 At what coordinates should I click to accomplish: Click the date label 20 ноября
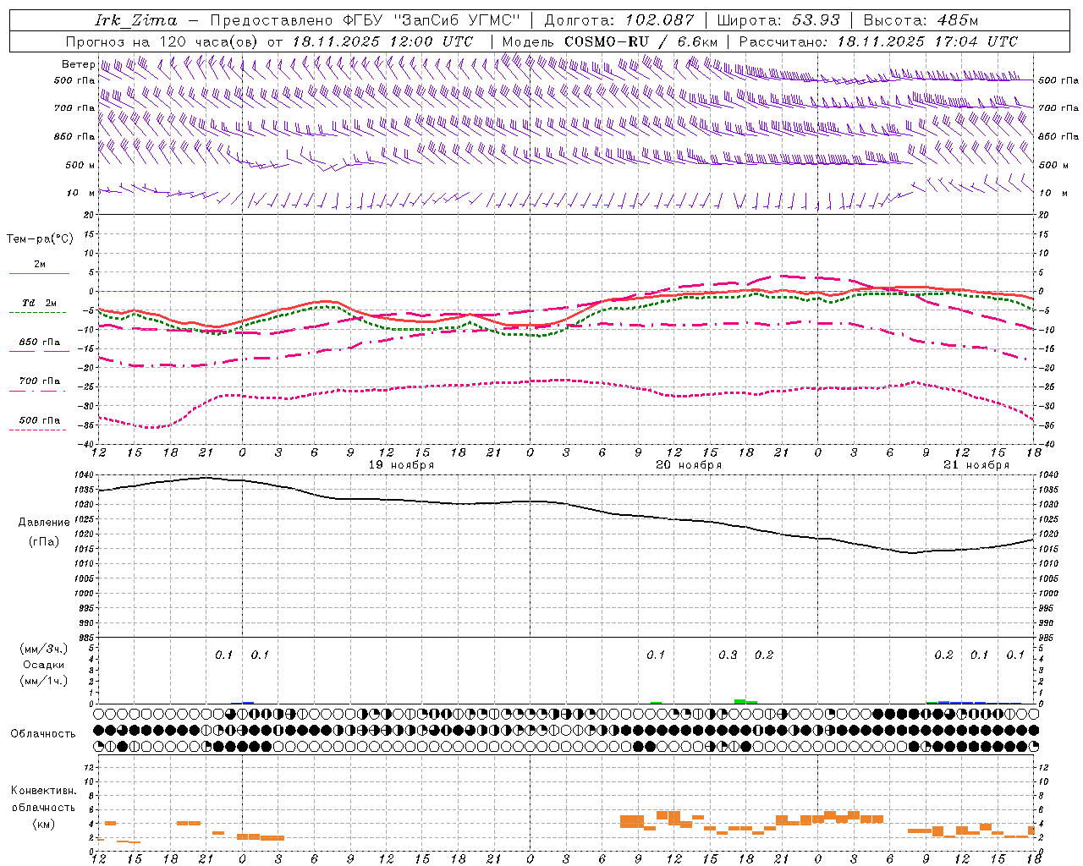[x=689, y=465]
